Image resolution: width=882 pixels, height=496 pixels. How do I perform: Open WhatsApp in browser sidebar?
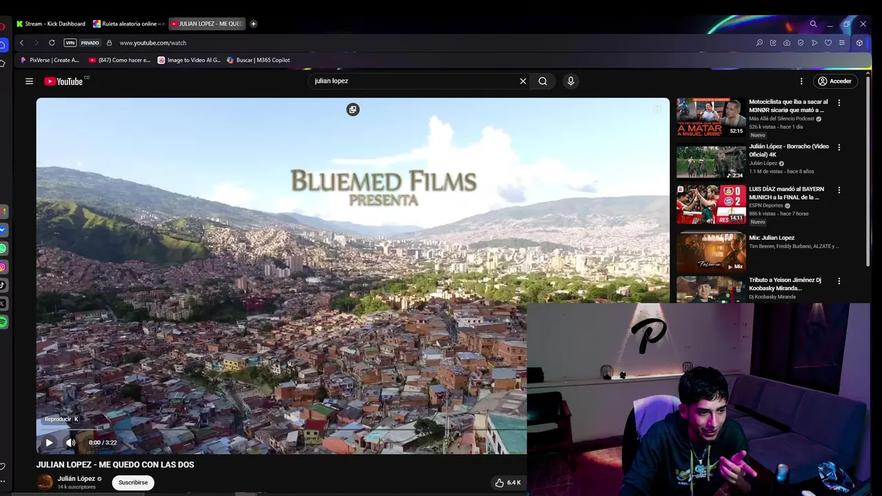click(3, 249)
